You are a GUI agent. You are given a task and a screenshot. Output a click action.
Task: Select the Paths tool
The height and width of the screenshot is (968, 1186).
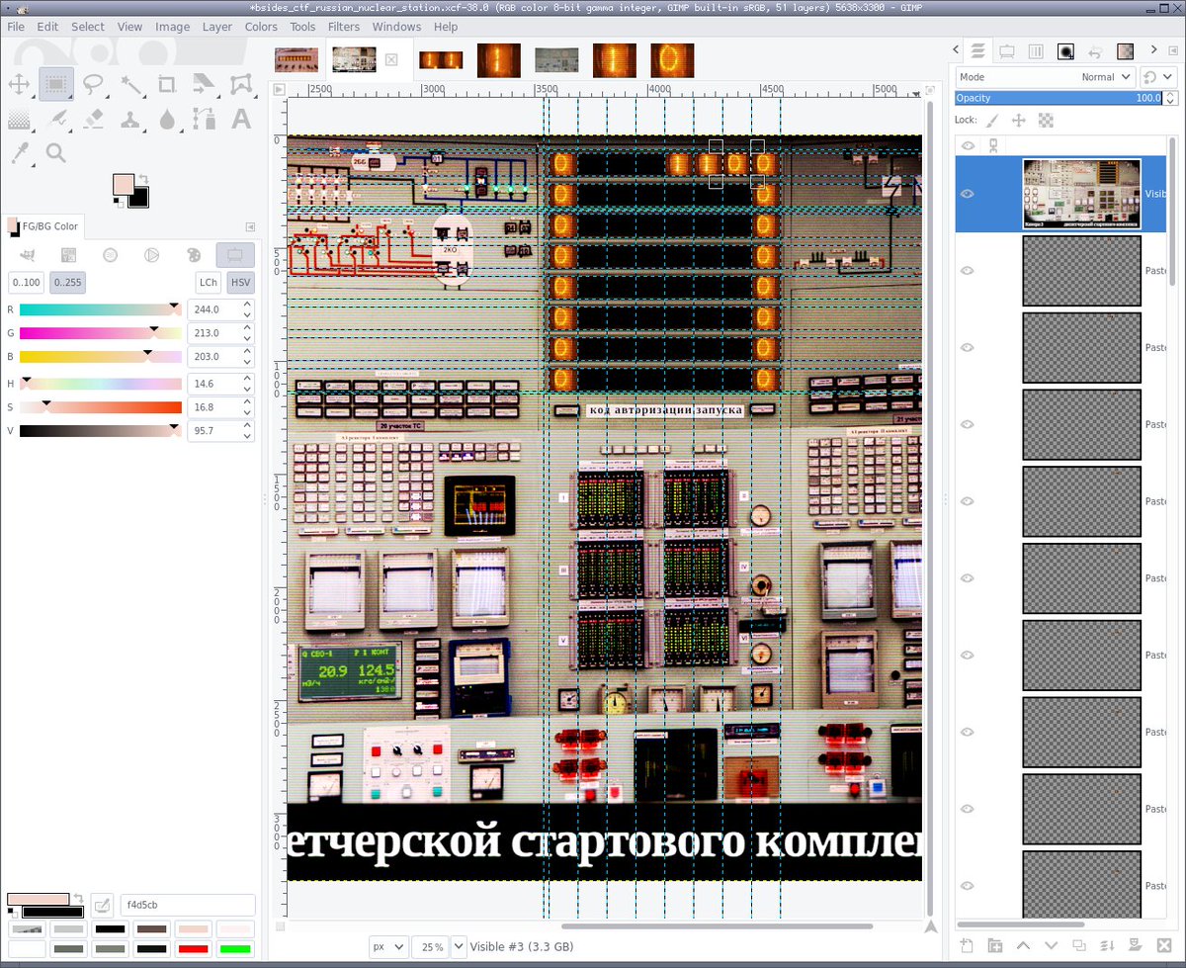204,120
